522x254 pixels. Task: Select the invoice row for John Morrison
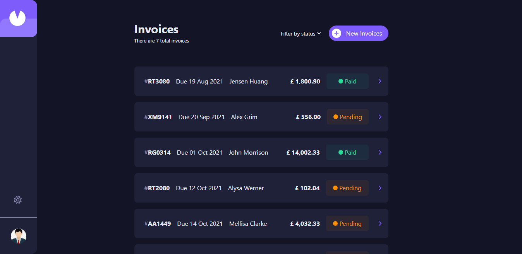point(261,152)
